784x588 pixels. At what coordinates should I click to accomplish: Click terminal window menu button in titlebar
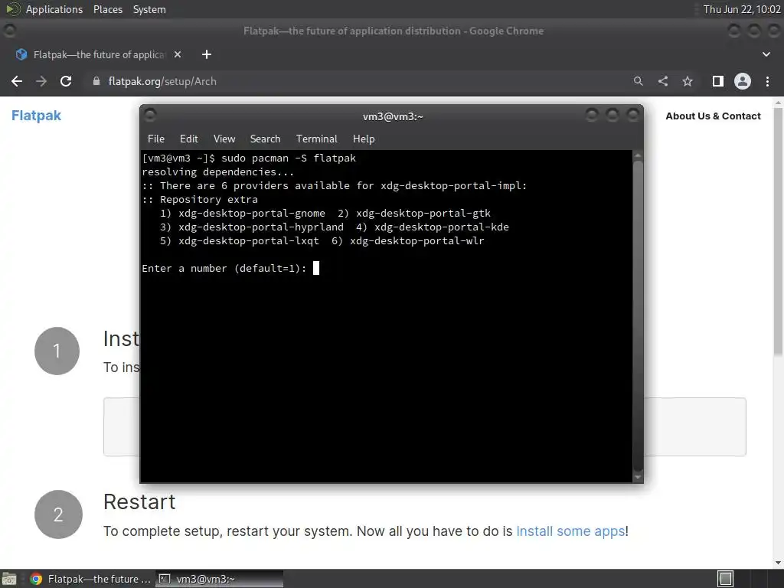(x=150, y=116)
